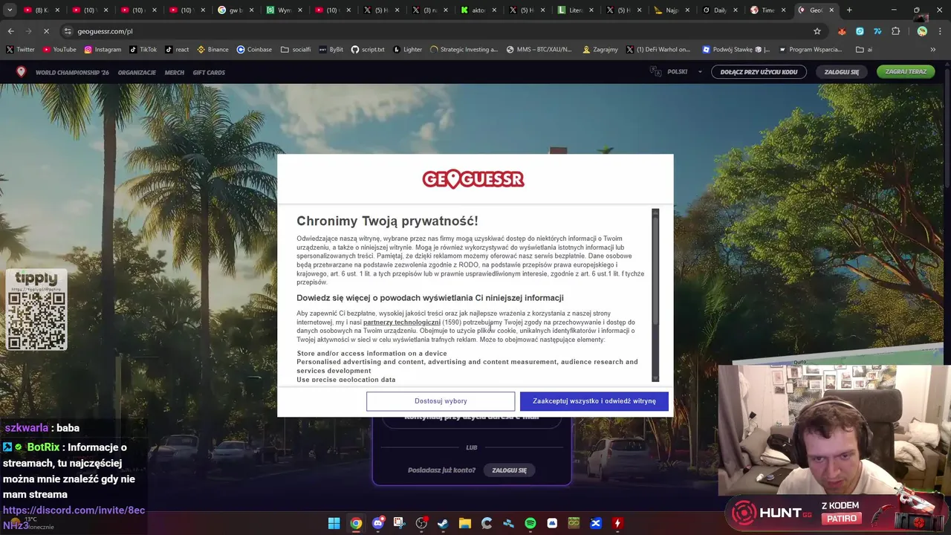This screenshot has height=535, width=951.
Task: Open Steam from the taskbar
Action: pos(443,523)
